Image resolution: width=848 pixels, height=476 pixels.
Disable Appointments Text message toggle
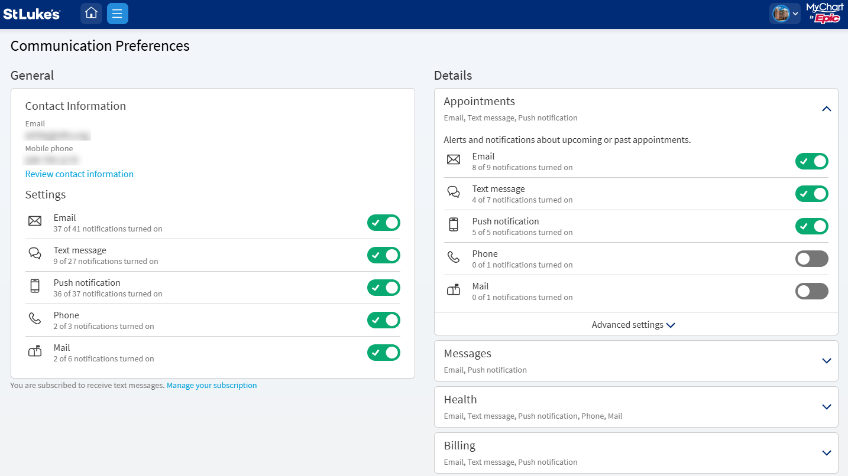[811, 194]
